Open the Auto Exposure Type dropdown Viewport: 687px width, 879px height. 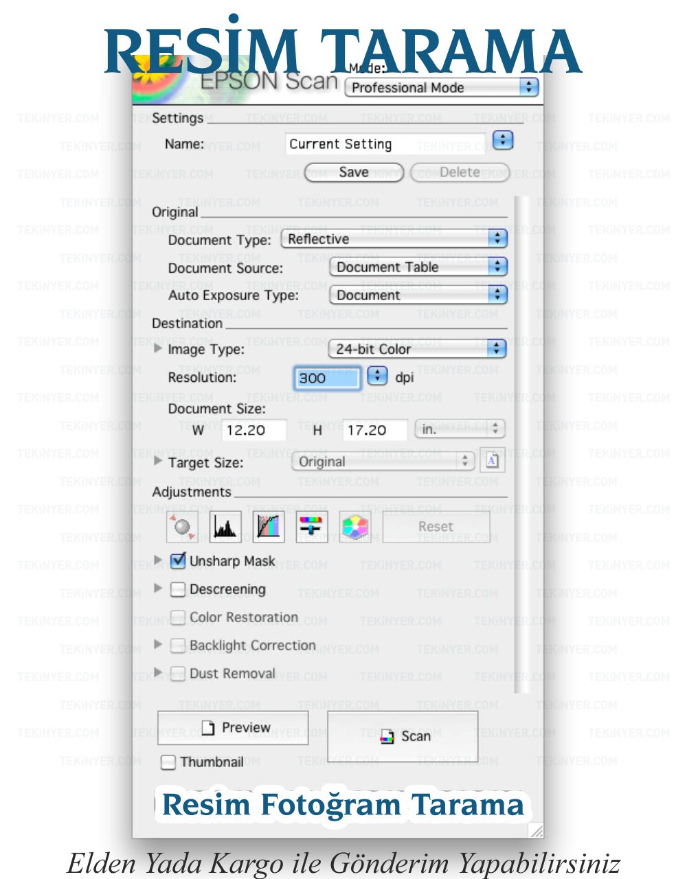418,295
